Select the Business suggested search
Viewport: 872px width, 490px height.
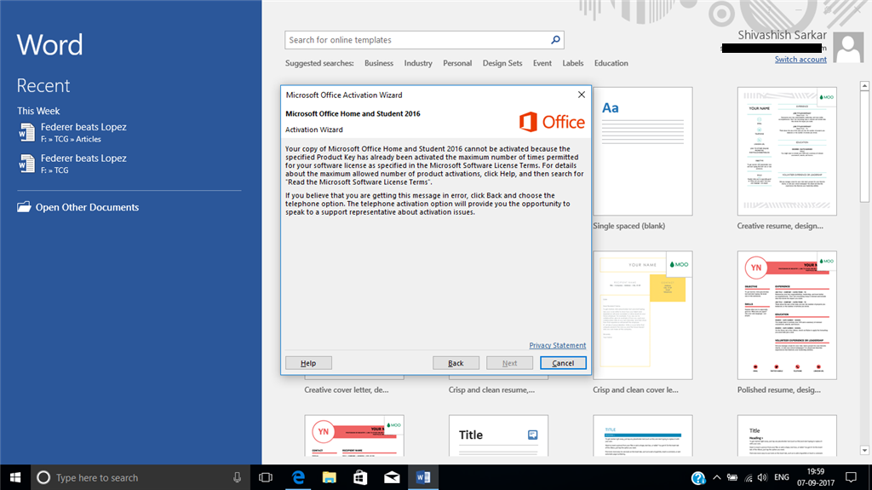(379, 63)
